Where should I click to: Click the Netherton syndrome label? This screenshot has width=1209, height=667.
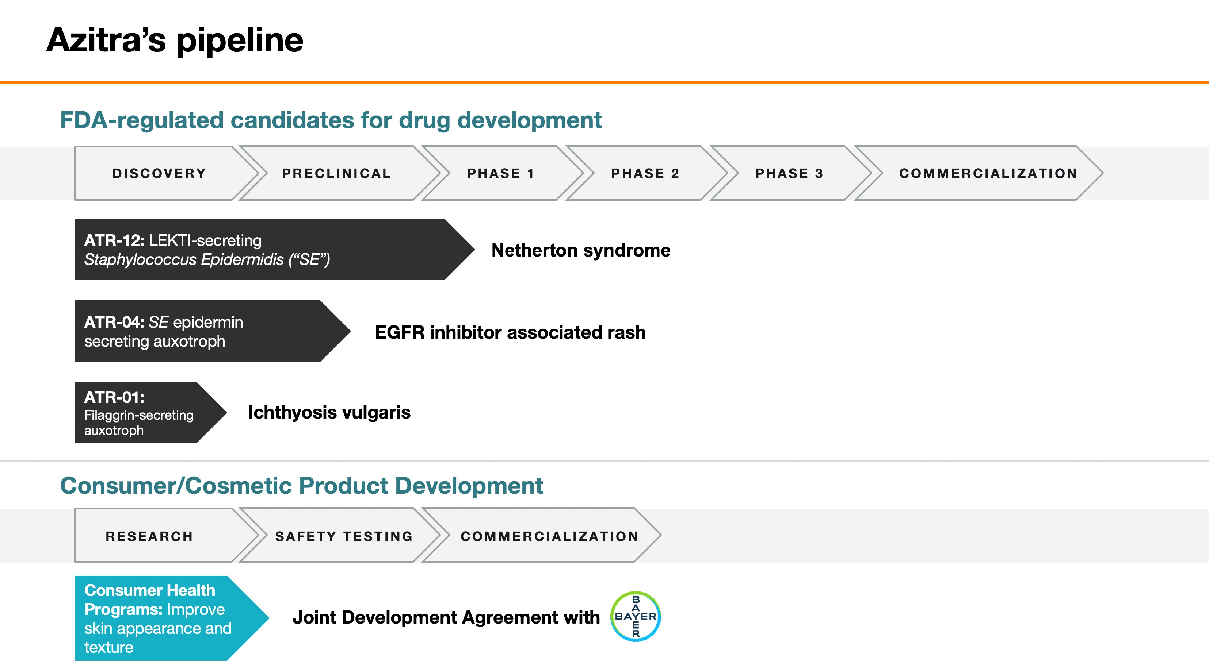580,250
